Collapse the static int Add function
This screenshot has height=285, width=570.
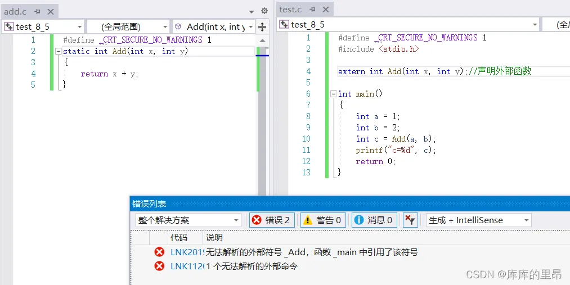click(x=58, y=51)
